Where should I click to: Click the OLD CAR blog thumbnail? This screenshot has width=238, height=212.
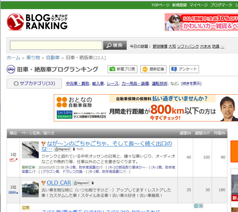[x=30, y=189]
